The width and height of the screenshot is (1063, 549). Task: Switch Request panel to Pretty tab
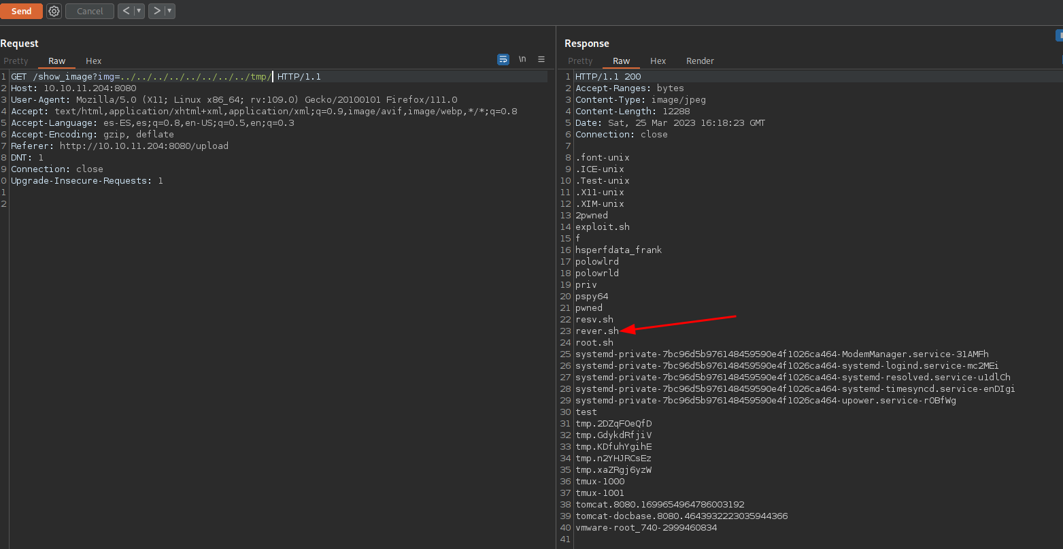16,61
